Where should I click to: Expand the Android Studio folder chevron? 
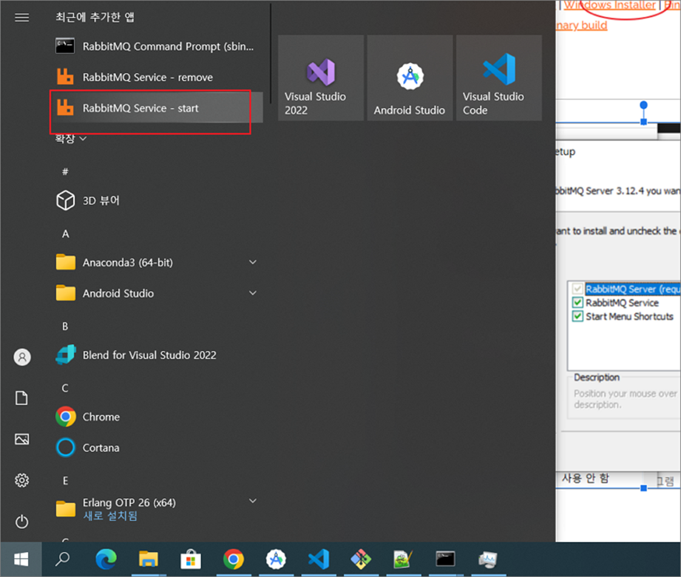pyautogui.click(x=252, y=293)
